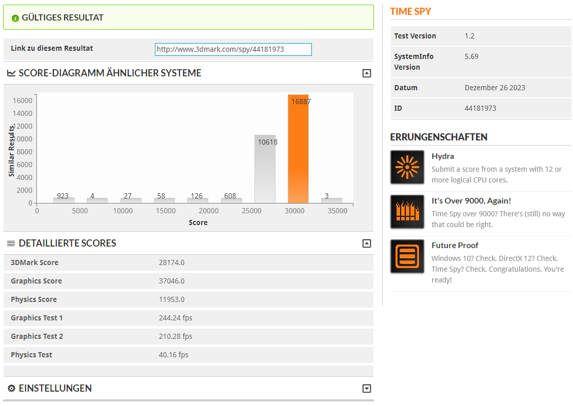Click the Future Proof description text

[498, 269]
